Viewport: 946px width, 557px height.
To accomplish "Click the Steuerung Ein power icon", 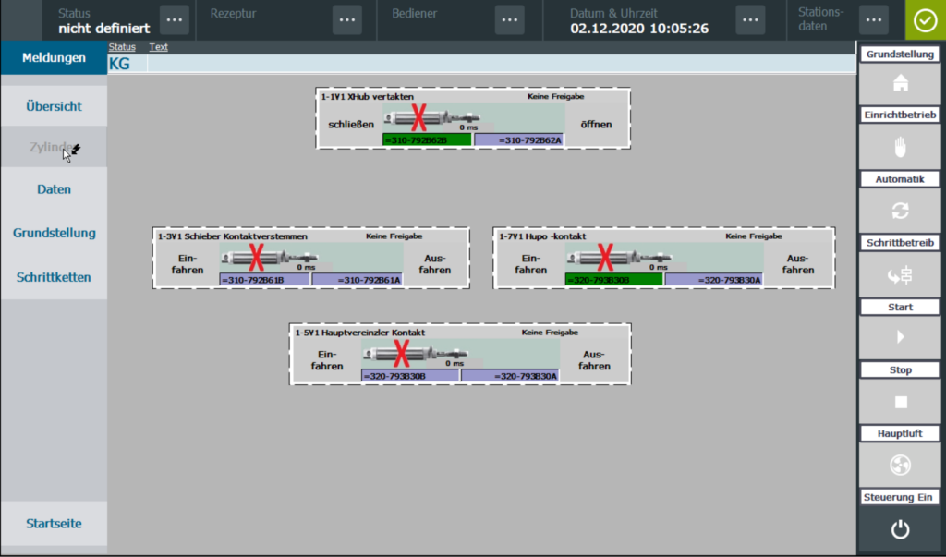I will (900, 530).
